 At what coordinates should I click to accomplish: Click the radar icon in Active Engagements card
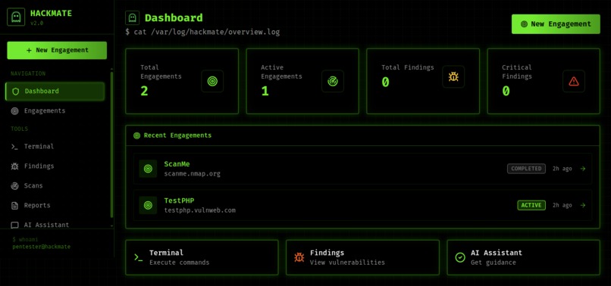[333, 81]
